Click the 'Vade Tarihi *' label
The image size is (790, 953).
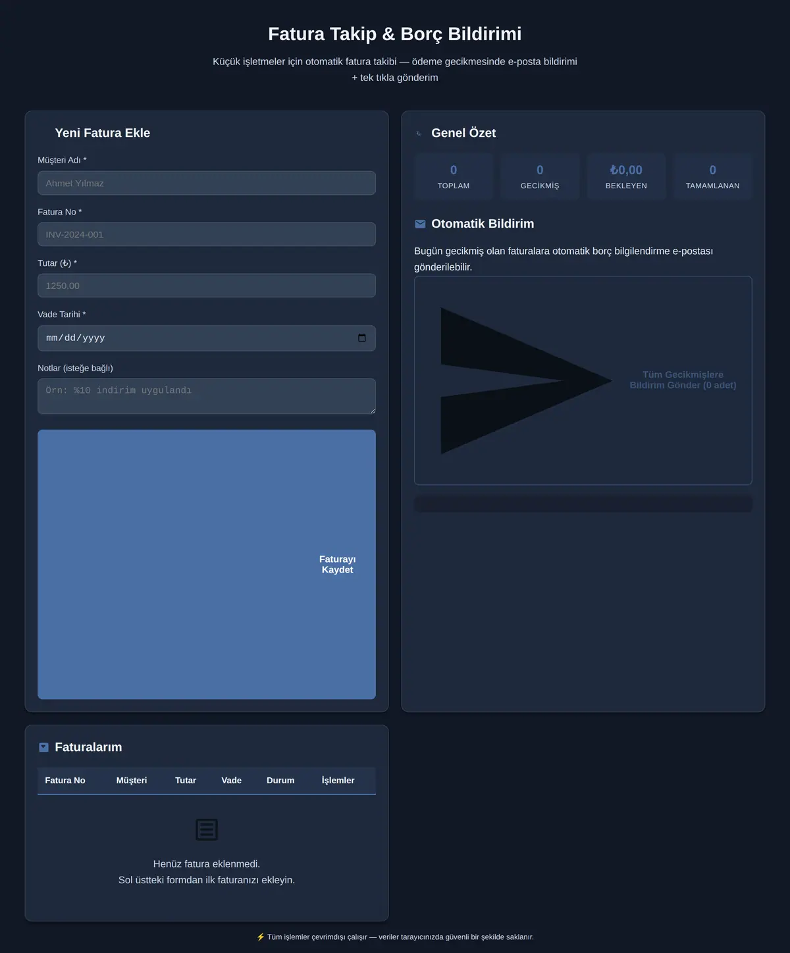[62, 315]
